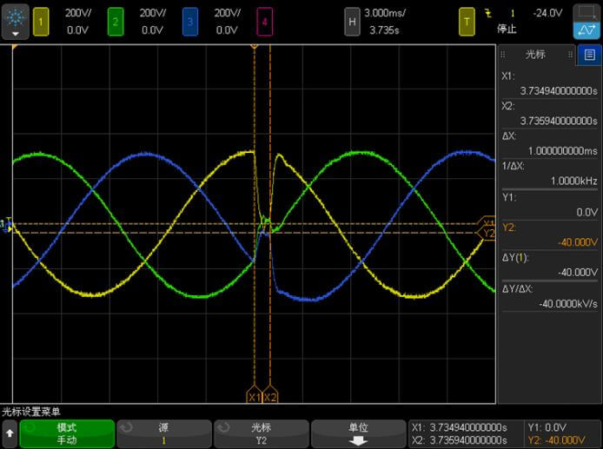603x449 pixels.
Task: Click the trigger source 1 indicator
Action: (x=513, y=14)
